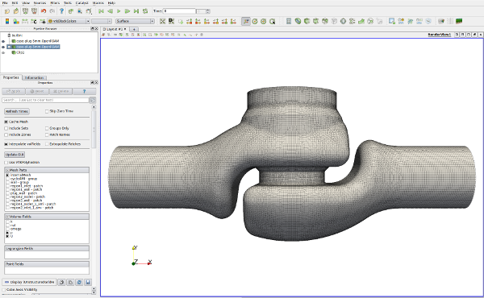The width and height of the screenshot is (484, 298).
Task: Click the Reset button in Properties
Action: (37, 92)
